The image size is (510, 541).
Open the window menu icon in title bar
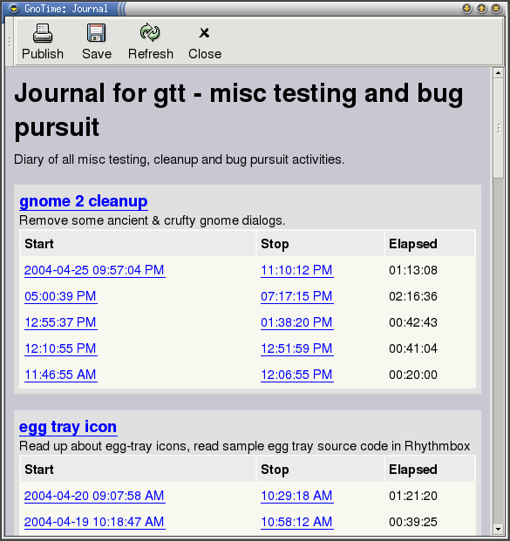coord(14,9)
